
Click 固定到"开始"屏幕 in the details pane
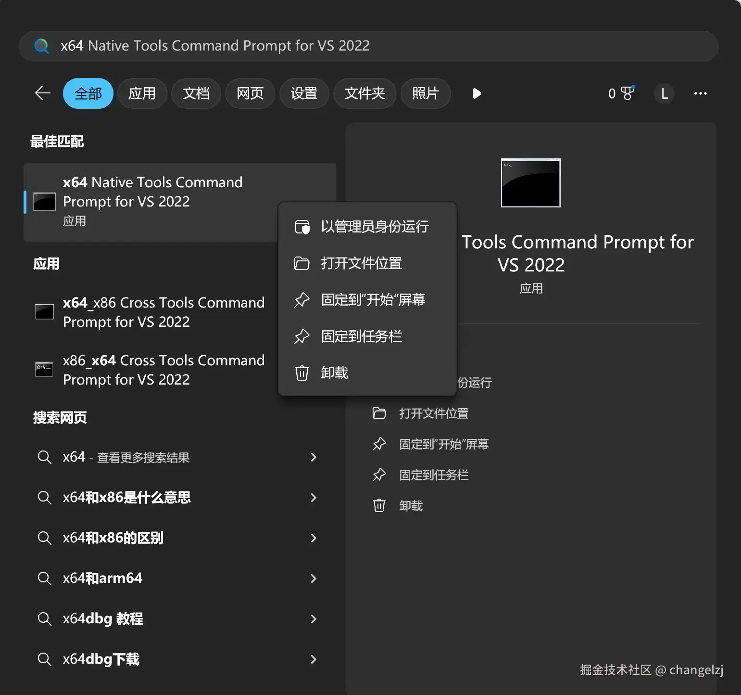(444, 444)
